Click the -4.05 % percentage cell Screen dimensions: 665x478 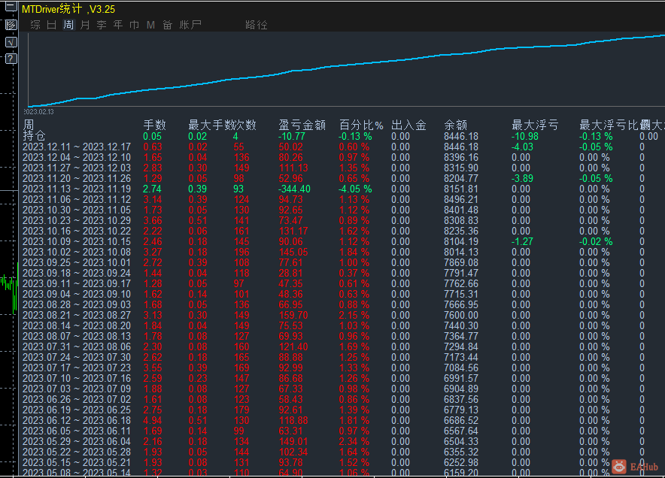[355, 189]
